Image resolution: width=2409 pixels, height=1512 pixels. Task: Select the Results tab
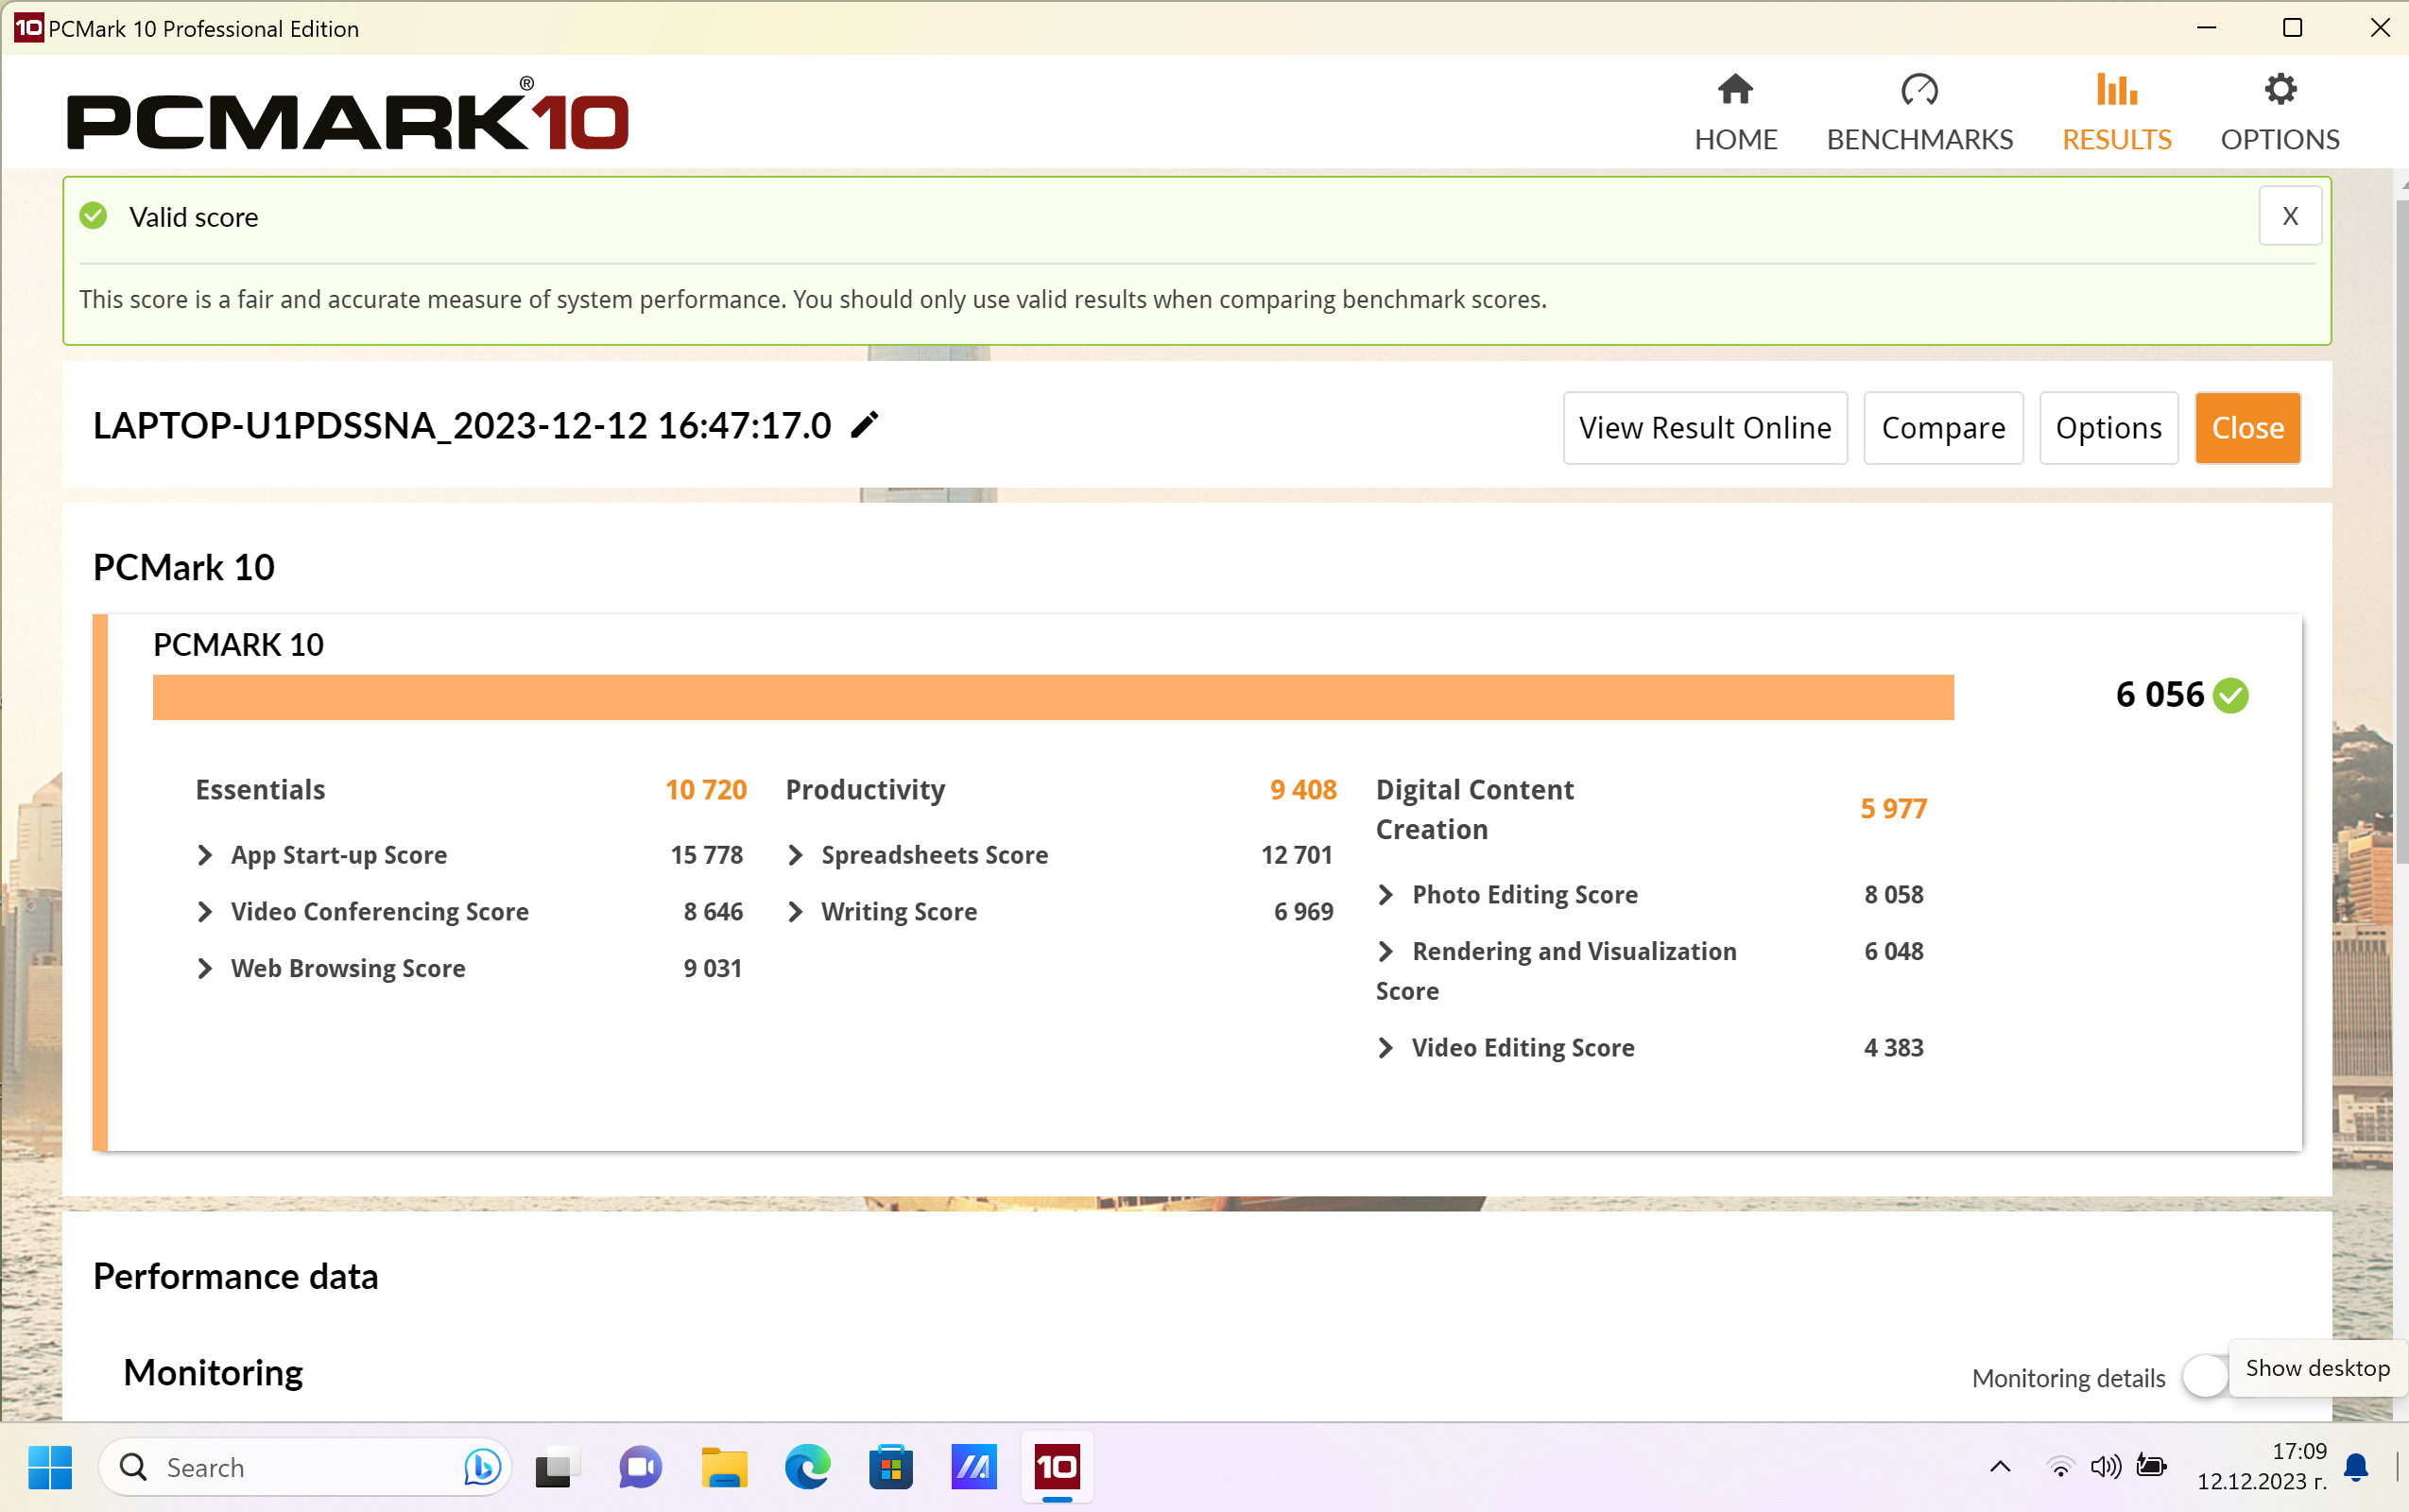click(x=2116, y=112)
